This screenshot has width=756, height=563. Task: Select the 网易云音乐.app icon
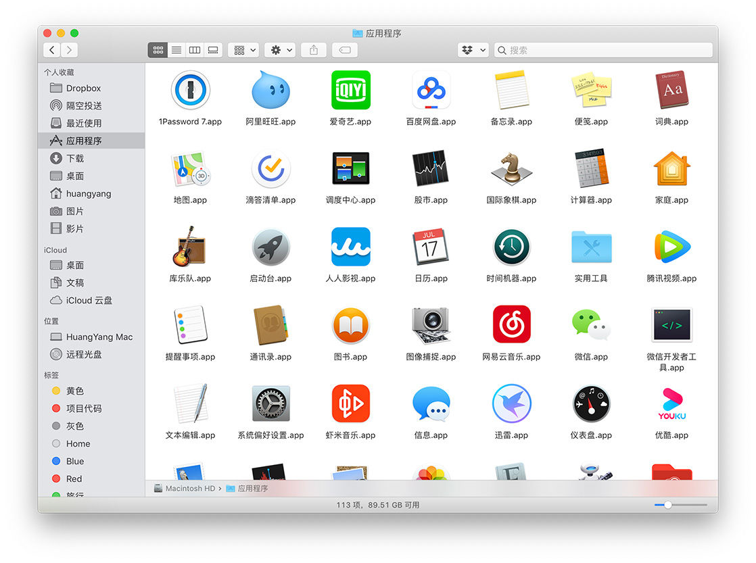click(x=511, y=325)
